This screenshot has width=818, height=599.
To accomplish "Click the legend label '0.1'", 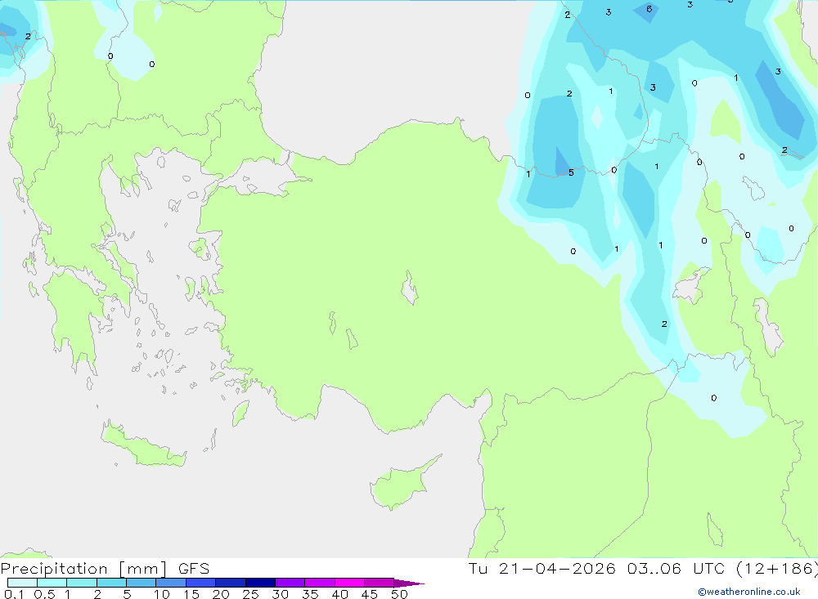I will tap(14, 594).
